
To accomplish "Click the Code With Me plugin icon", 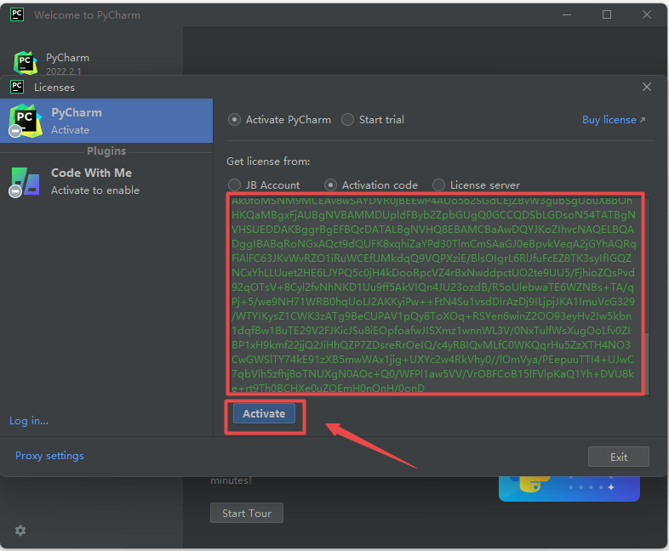I will [x=24, y=181].
